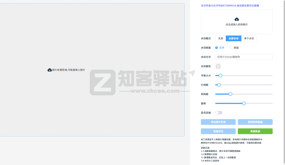The image size is (285, 165).
Task: Switch to 全屏水印 mode
Action: point(233,38)
